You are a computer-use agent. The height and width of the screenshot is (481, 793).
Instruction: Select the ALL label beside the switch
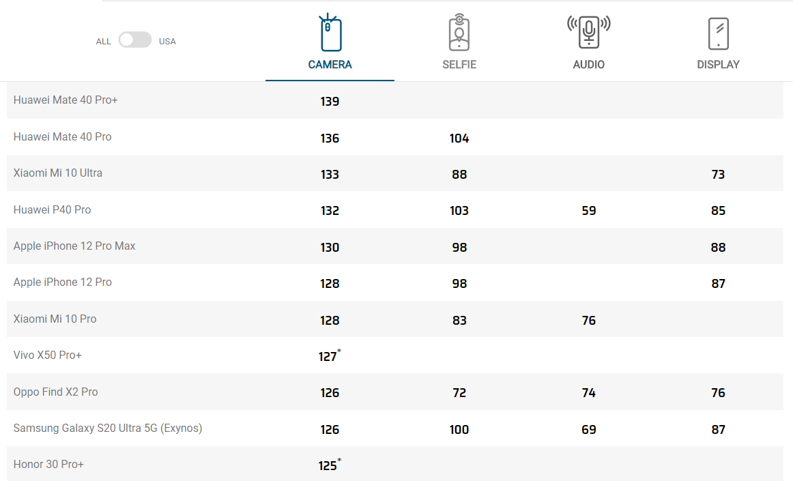tap(103, 42)
